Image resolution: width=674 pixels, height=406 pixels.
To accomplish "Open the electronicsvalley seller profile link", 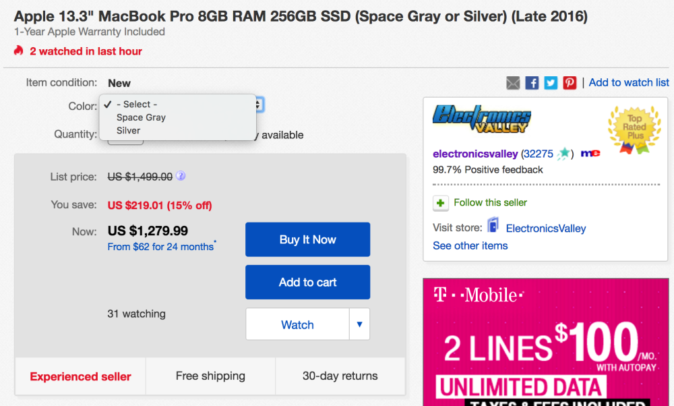I will tap(475, 154).
